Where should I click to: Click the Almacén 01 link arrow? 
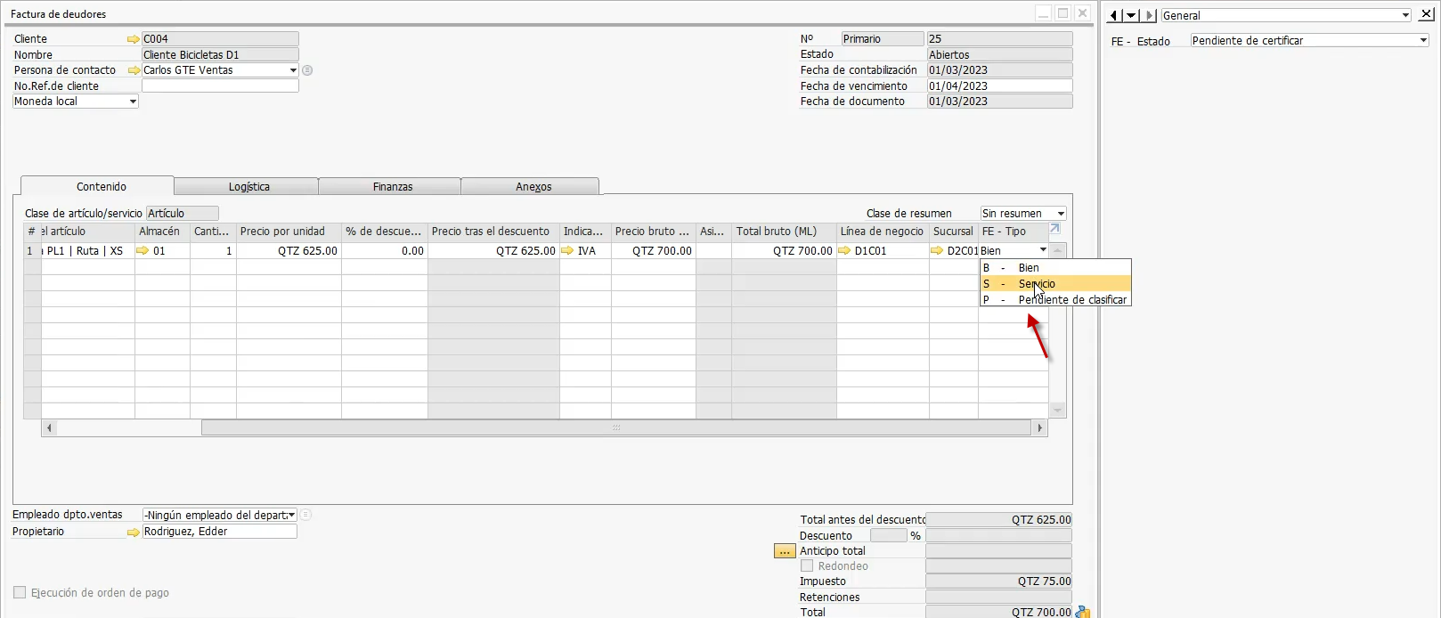coord(142,251)
